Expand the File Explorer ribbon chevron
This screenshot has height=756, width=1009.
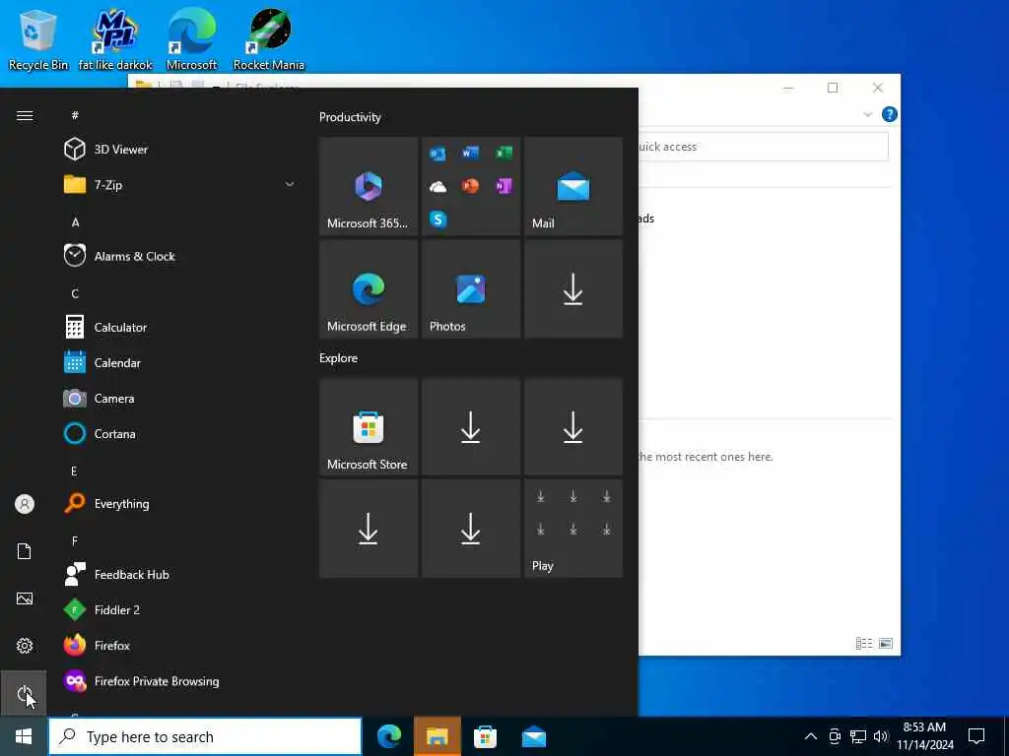coord(867,114)
